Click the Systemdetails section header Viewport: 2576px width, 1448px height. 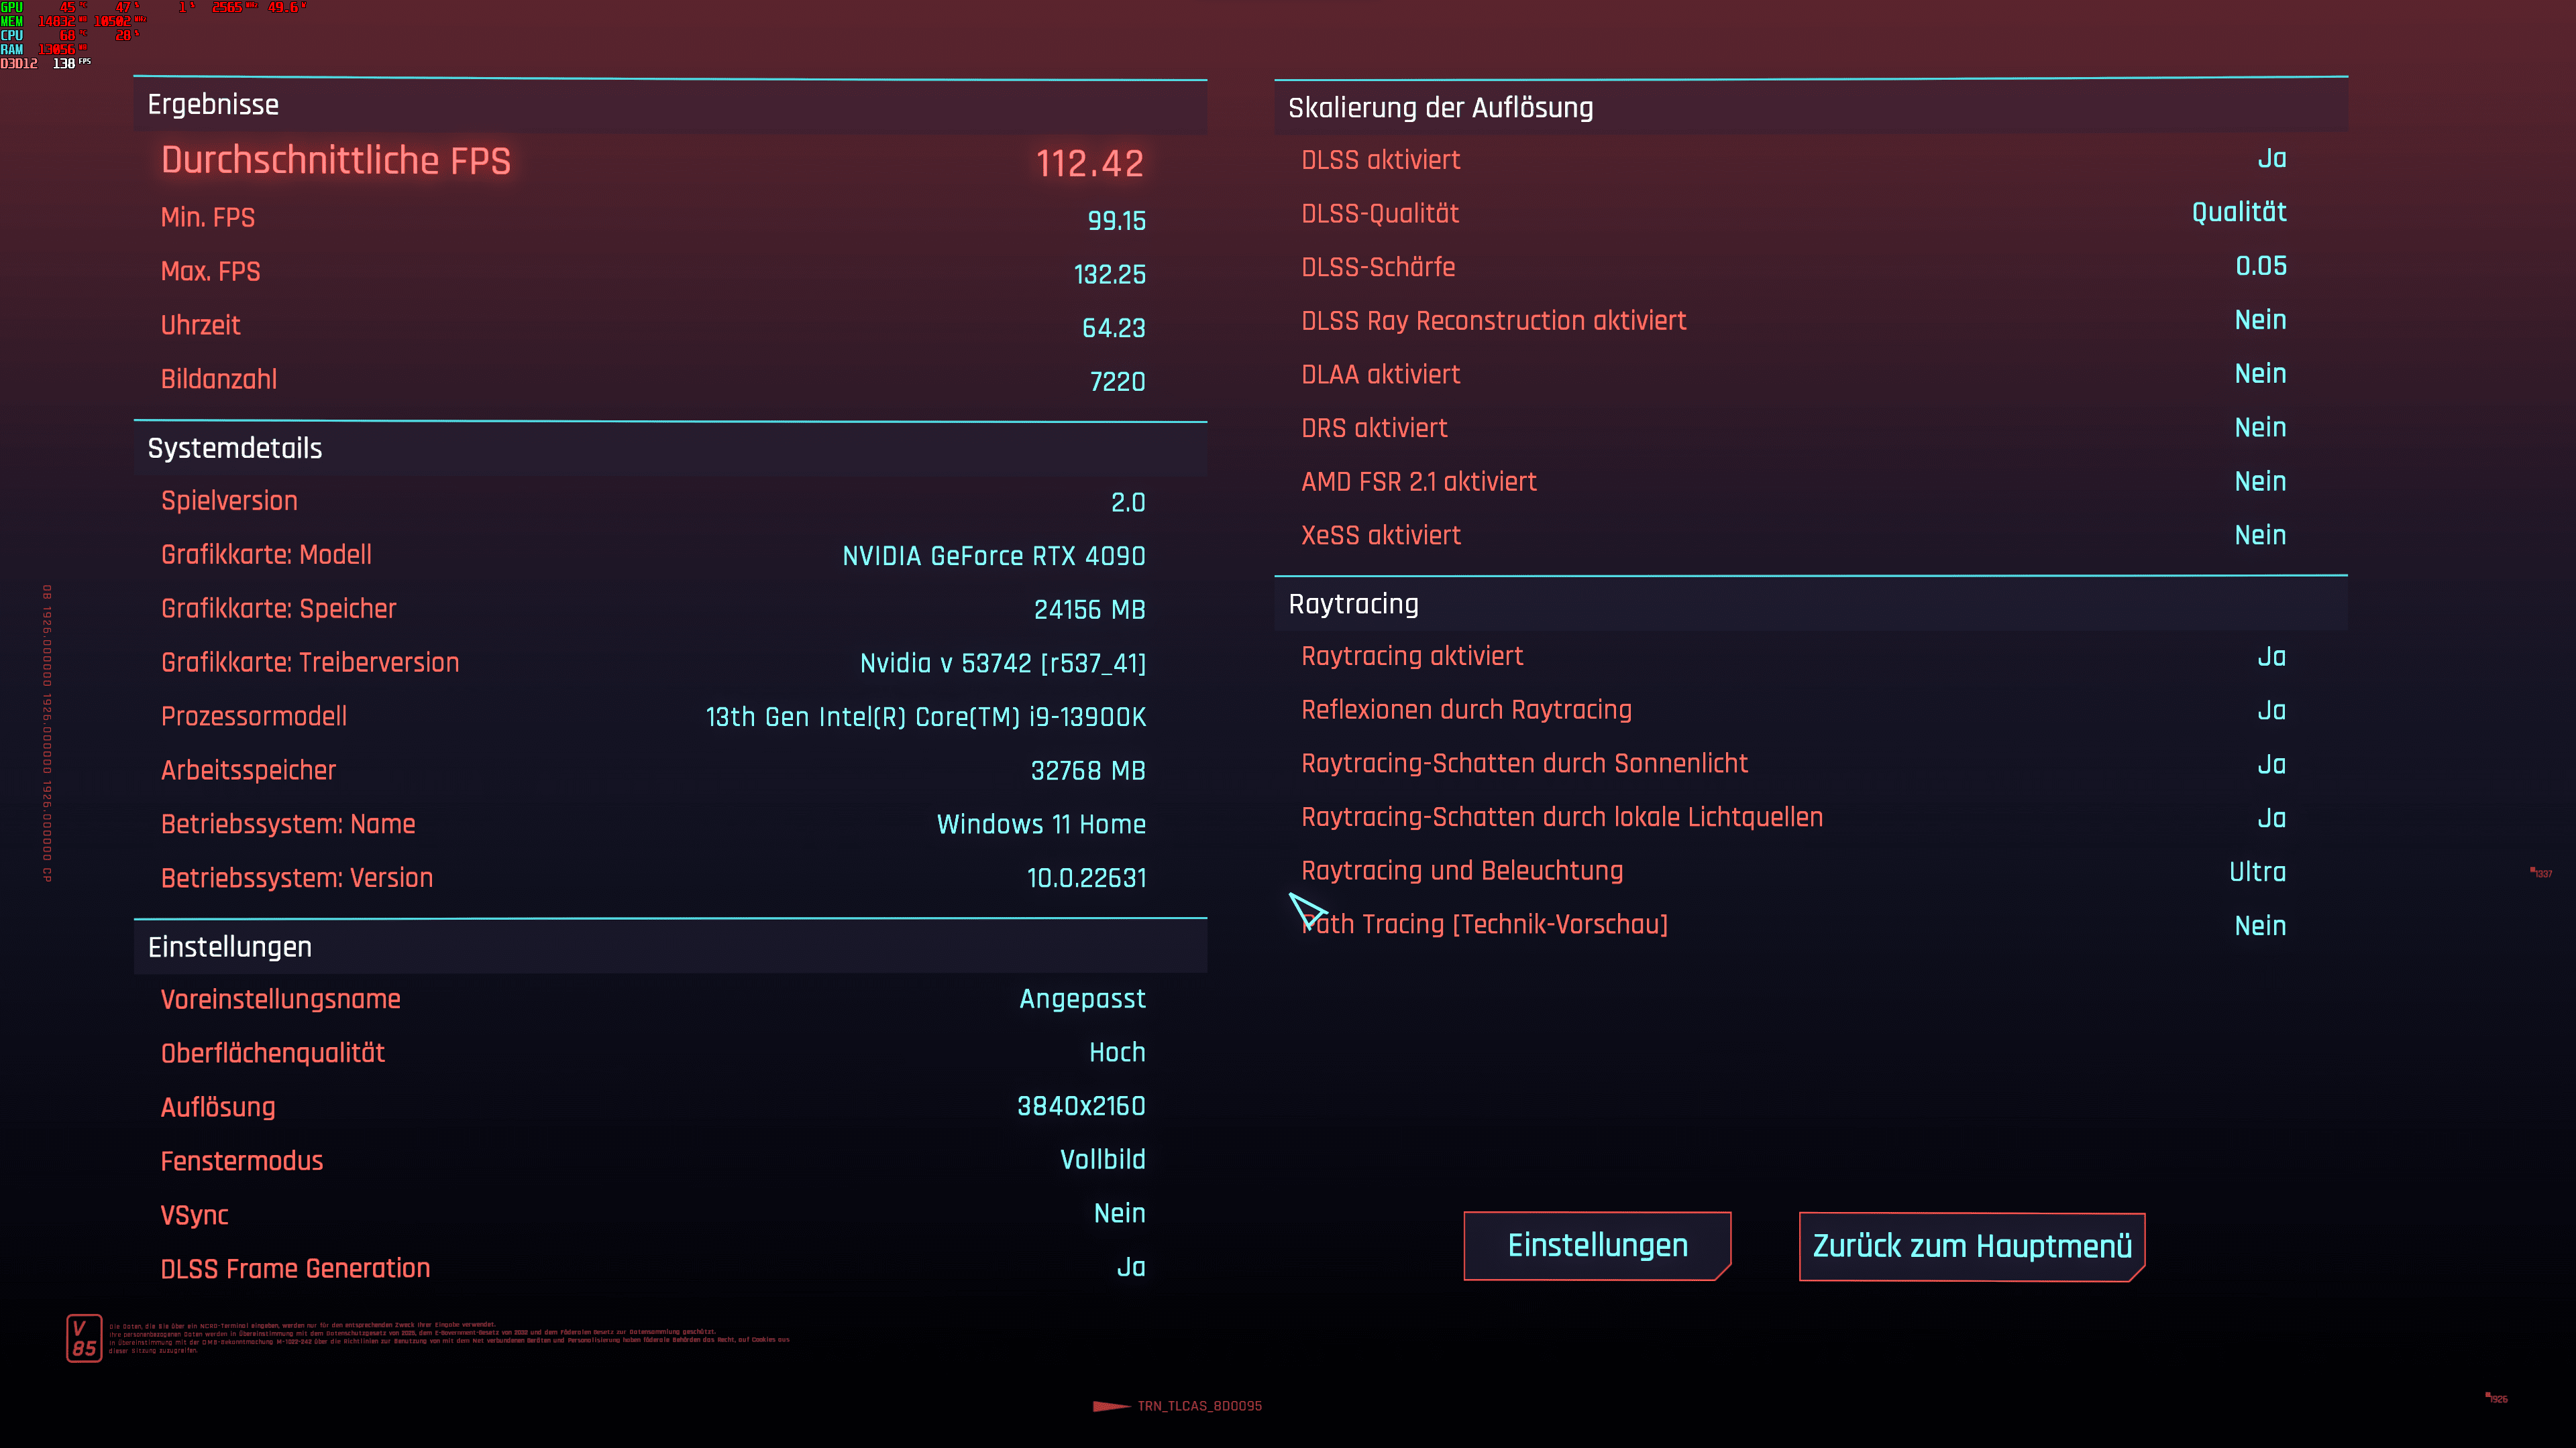(x=235, y=448)
